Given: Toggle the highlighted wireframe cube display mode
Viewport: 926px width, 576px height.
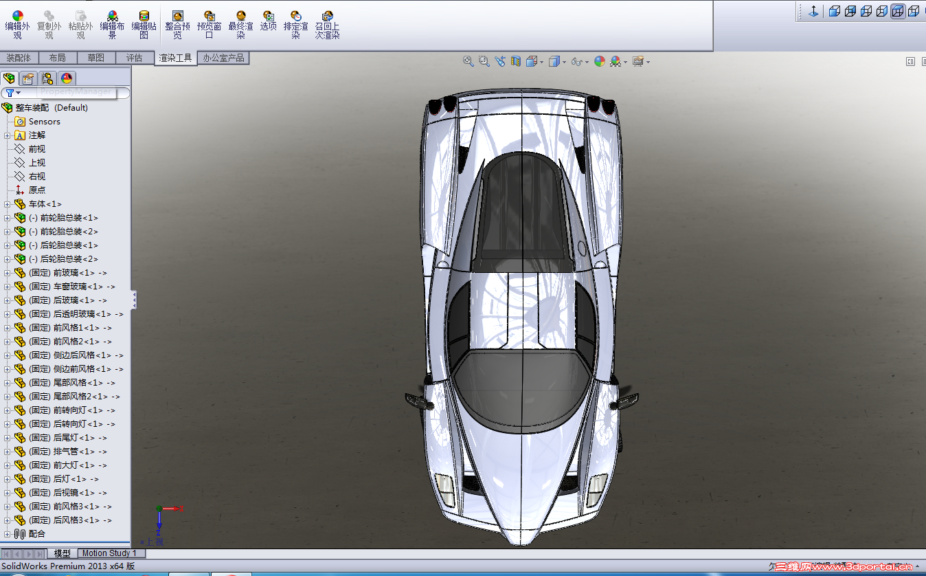Looking at the screenshot, I should 898,11.
